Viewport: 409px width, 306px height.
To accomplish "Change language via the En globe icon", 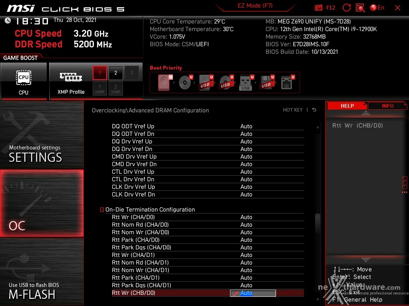I will click(377, 8).
